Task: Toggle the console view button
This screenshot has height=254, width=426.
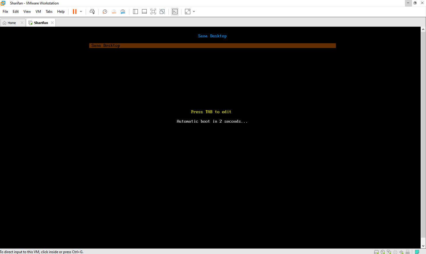Action: click(x=175, y=12)
